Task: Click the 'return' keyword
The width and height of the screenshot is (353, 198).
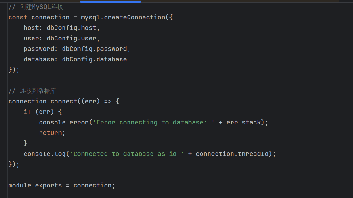Action: click(x=50, y=133)
